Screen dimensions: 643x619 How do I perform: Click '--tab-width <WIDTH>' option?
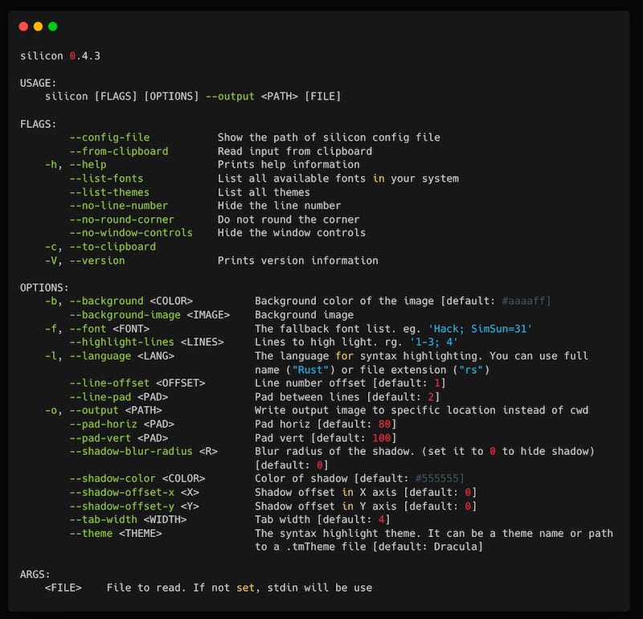pyautogui.click(x=128, y=520)
